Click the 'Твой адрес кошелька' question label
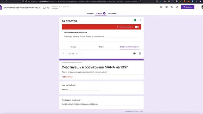 pyautogui.click(x=71, y=100)
